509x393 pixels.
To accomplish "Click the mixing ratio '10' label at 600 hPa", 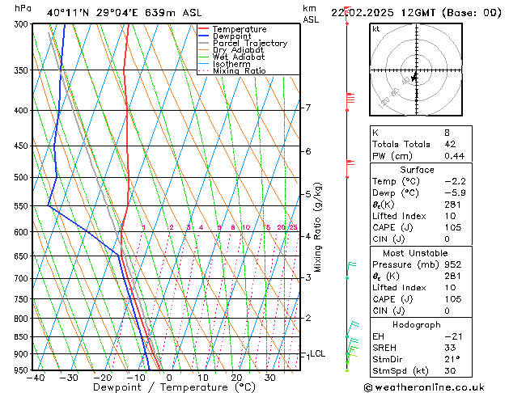I will 246,227.
